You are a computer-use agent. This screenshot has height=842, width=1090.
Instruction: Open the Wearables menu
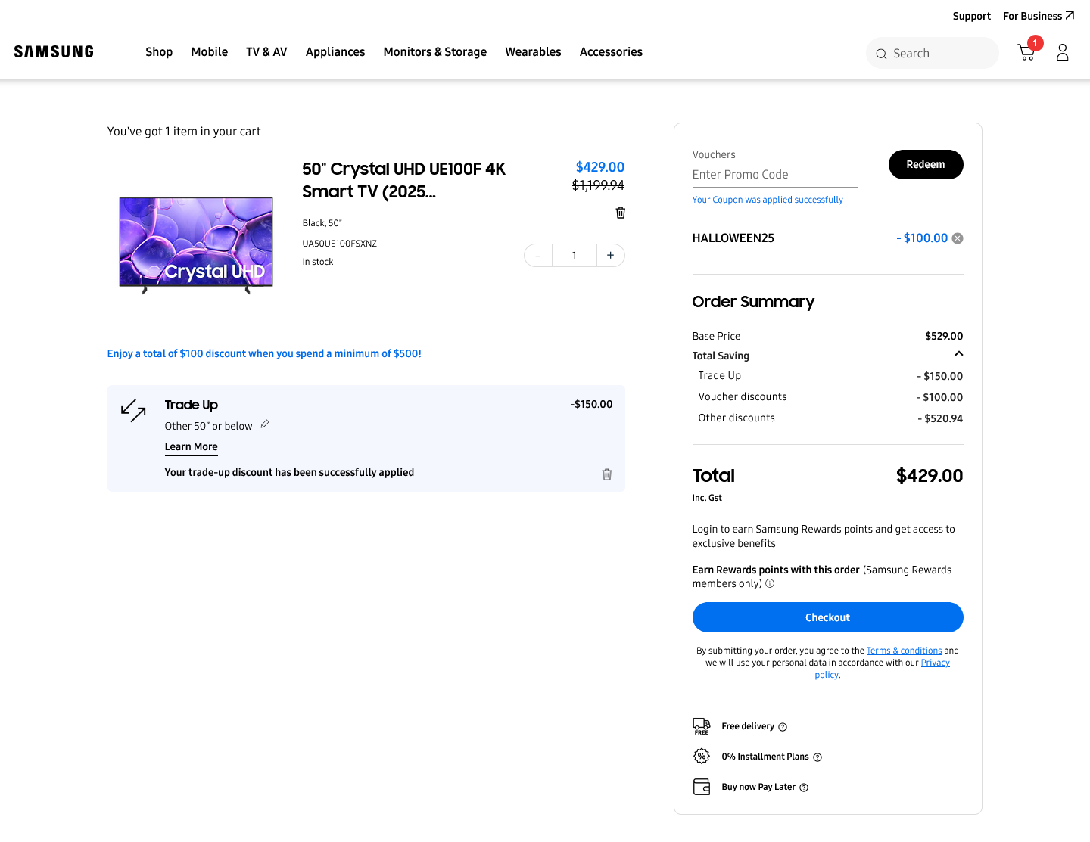[533, 52]
